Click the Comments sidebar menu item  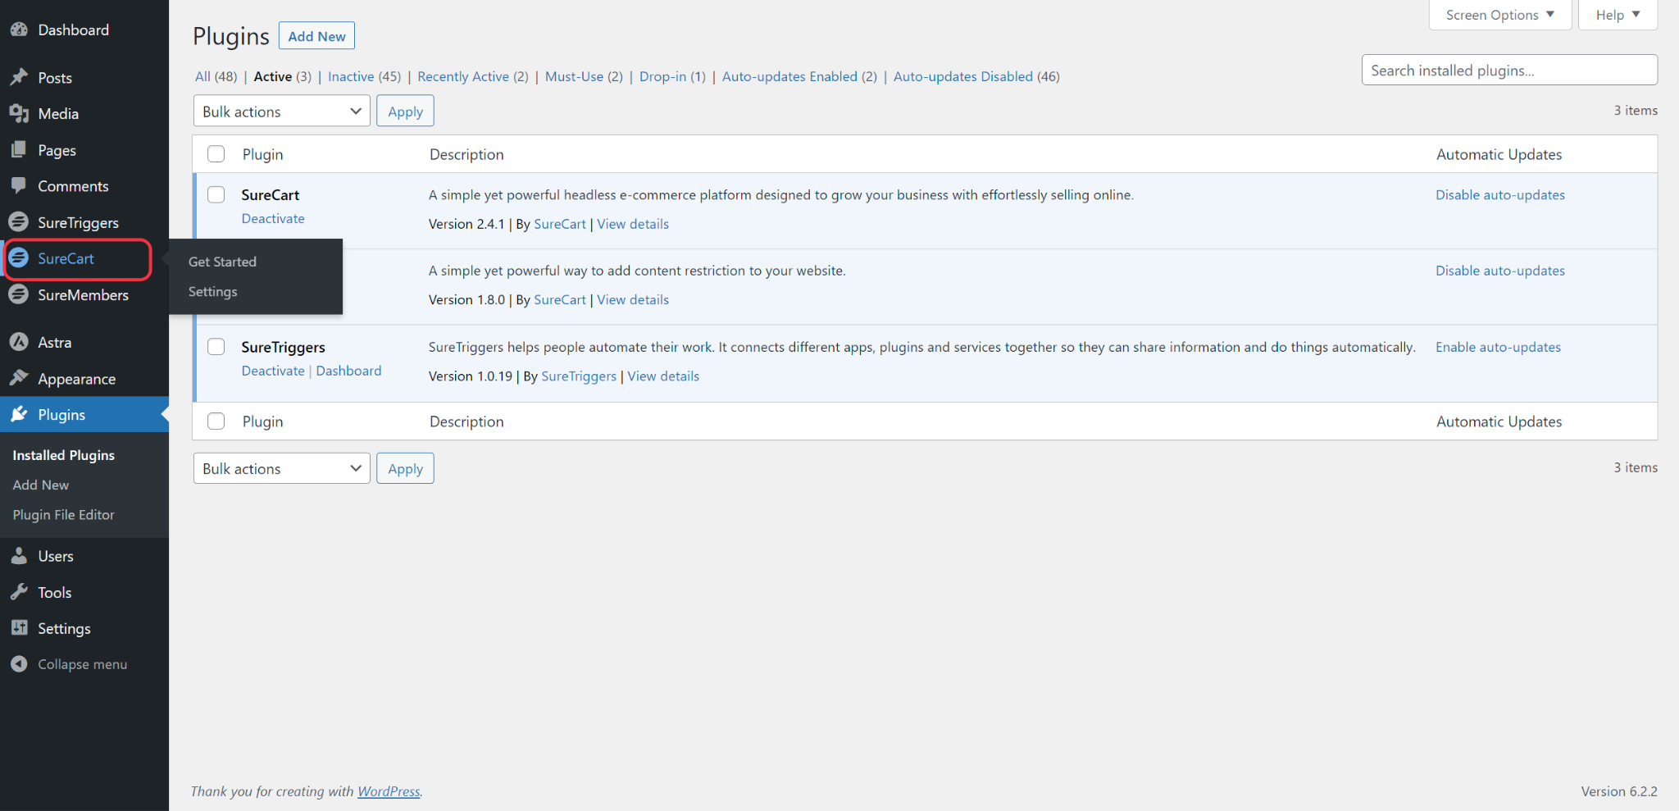[73, 186]
